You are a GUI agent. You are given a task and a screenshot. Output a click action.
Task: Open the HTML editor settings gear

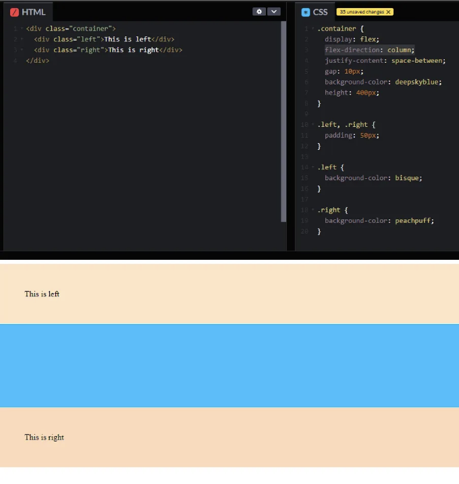click(x=259, y=11)
